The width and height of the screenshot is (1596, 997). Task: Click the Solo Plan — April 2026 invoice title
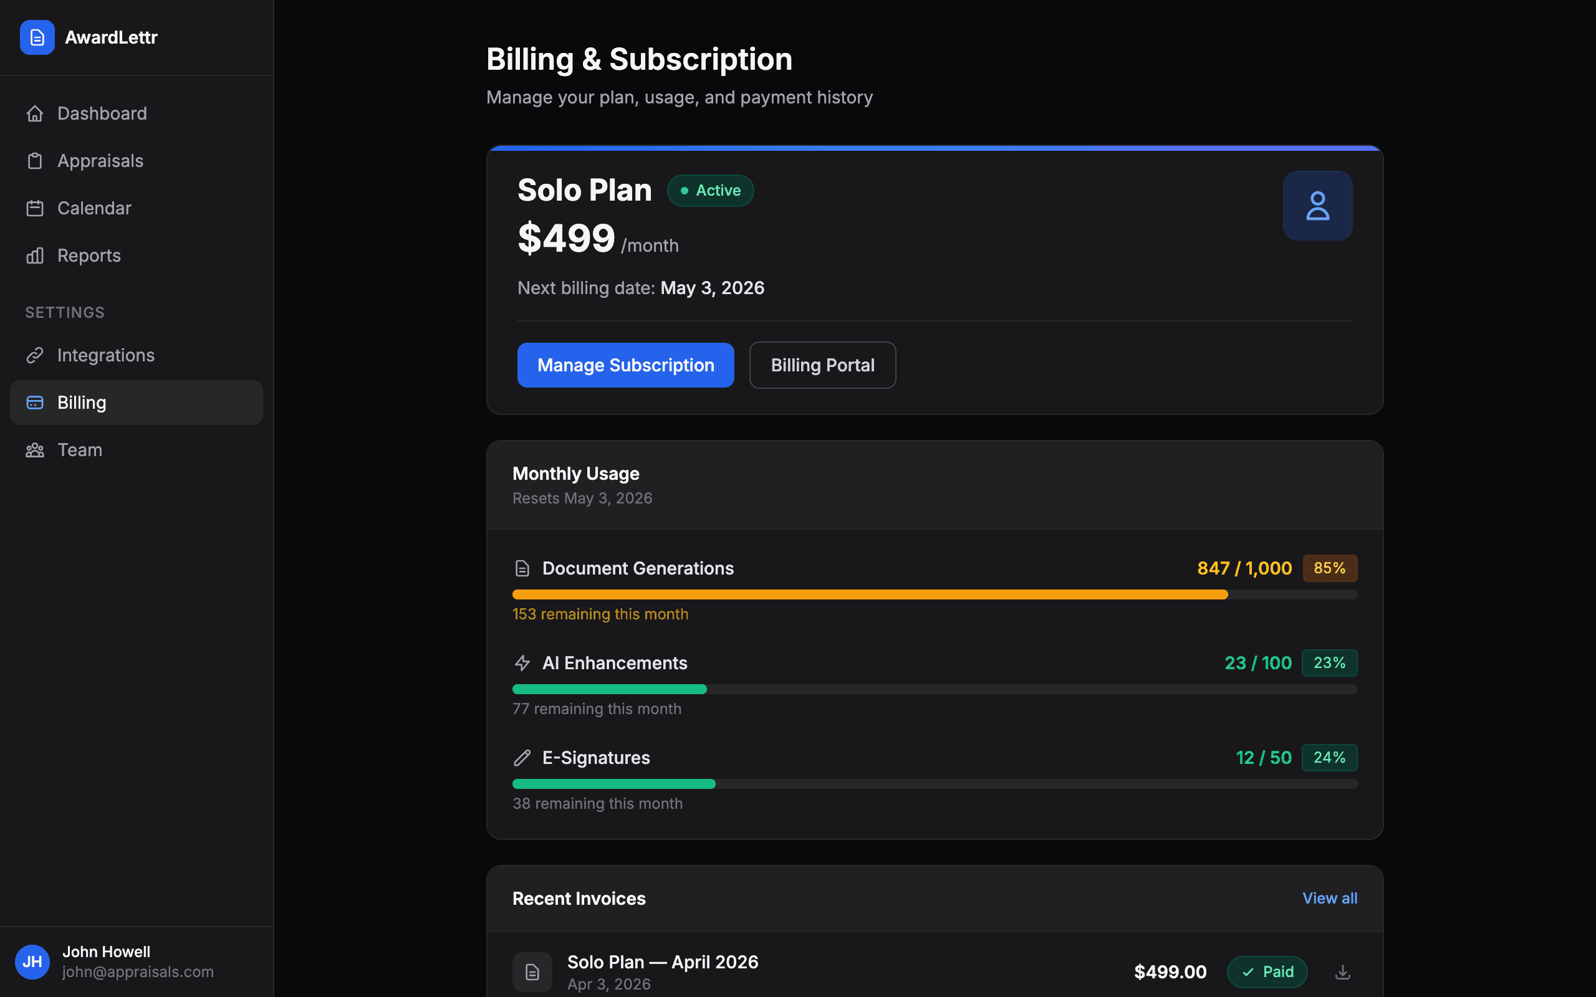pyautogui.click(x=663, y=962)
